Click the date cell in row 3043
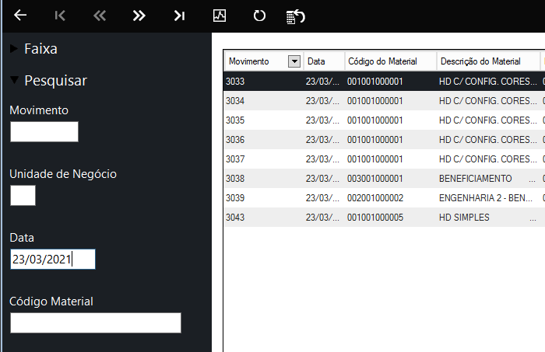This screenshot has height=352, width=545. pos(322,218)
